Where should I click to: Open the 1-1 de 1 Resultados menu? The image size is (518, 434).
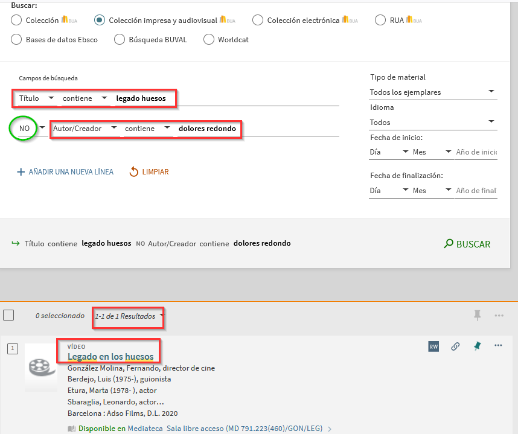pyautogui.click(x=128, y=316)
